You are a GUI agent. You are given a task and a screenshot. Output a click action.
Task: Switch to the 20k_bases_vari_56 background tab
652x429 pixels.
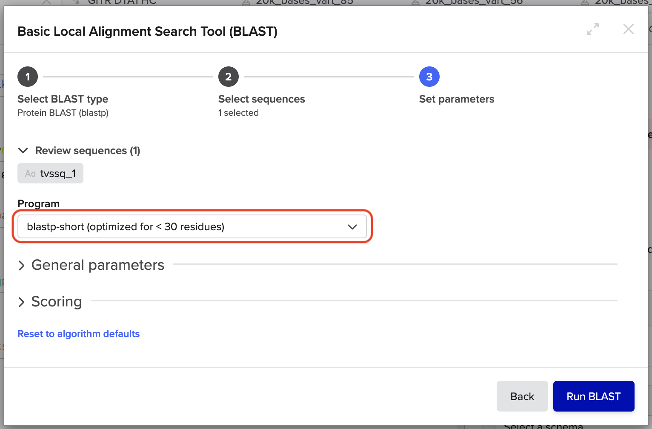(473, 2)
